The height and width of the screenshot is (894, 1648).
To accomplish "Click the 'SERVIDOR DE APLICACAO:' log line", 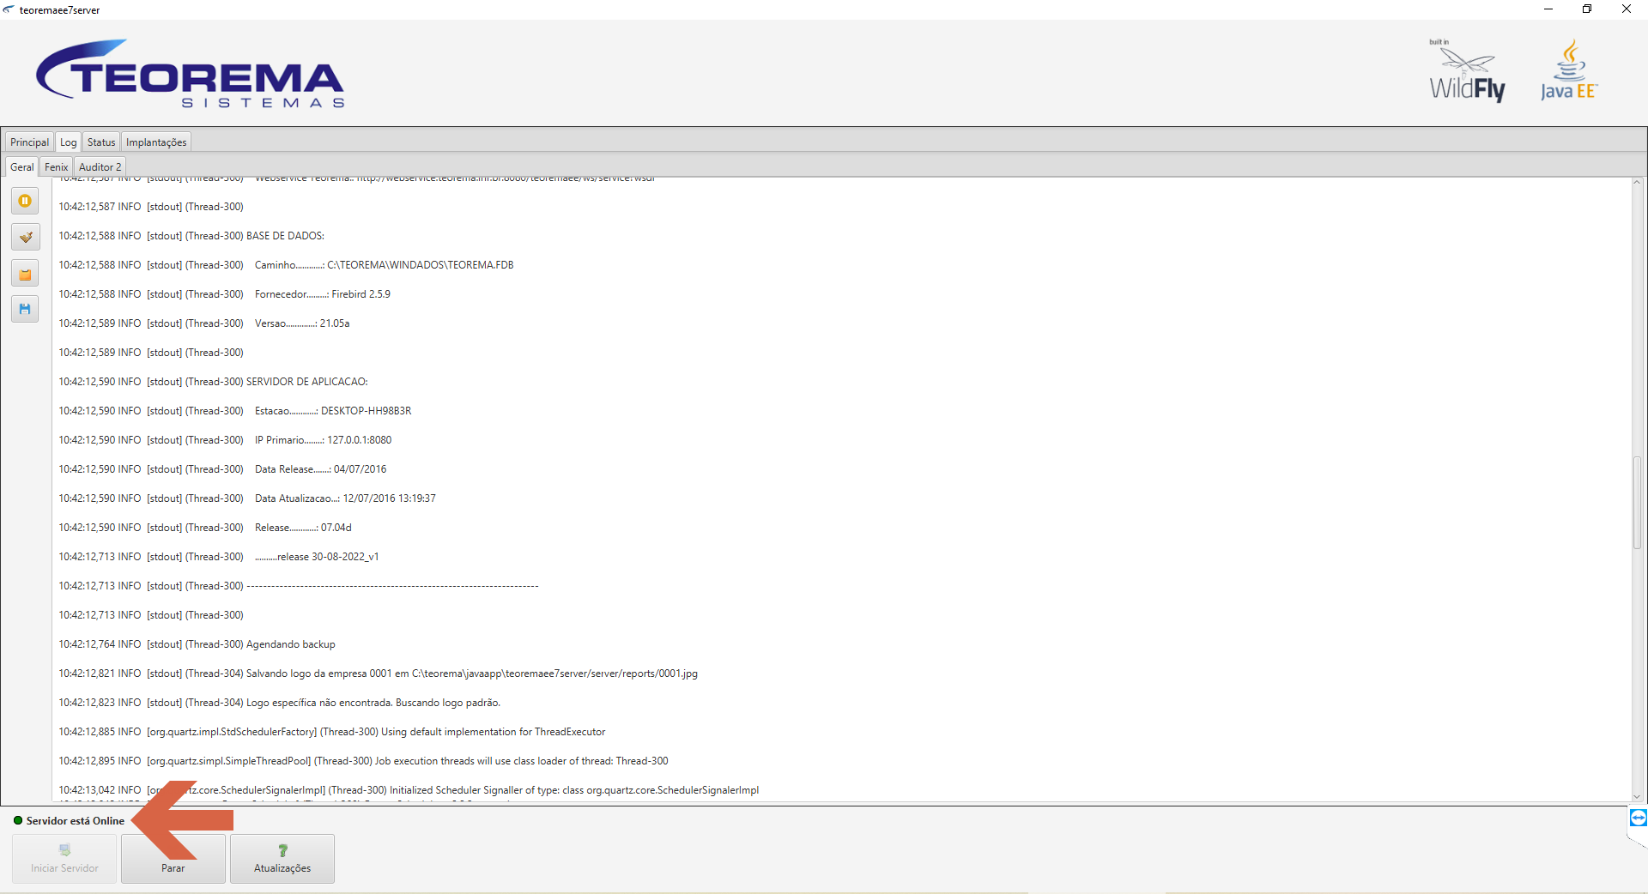I will (x=213, y=382).
